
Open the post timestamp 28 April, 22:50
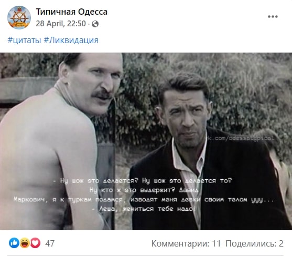point(61,24)
